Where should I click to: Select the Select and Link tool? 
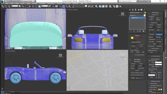[x=3, y=6]
